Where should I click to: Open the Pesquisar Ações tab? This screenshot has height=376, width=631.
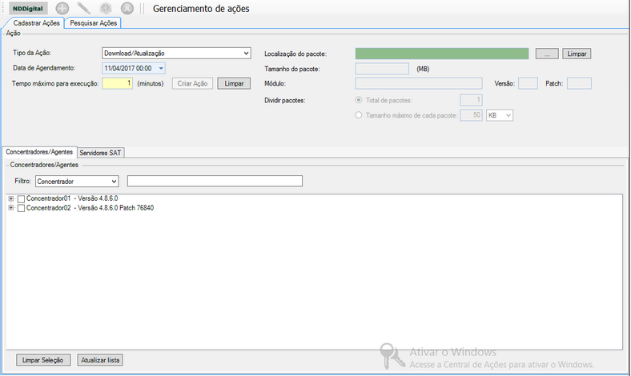(94, 23)
